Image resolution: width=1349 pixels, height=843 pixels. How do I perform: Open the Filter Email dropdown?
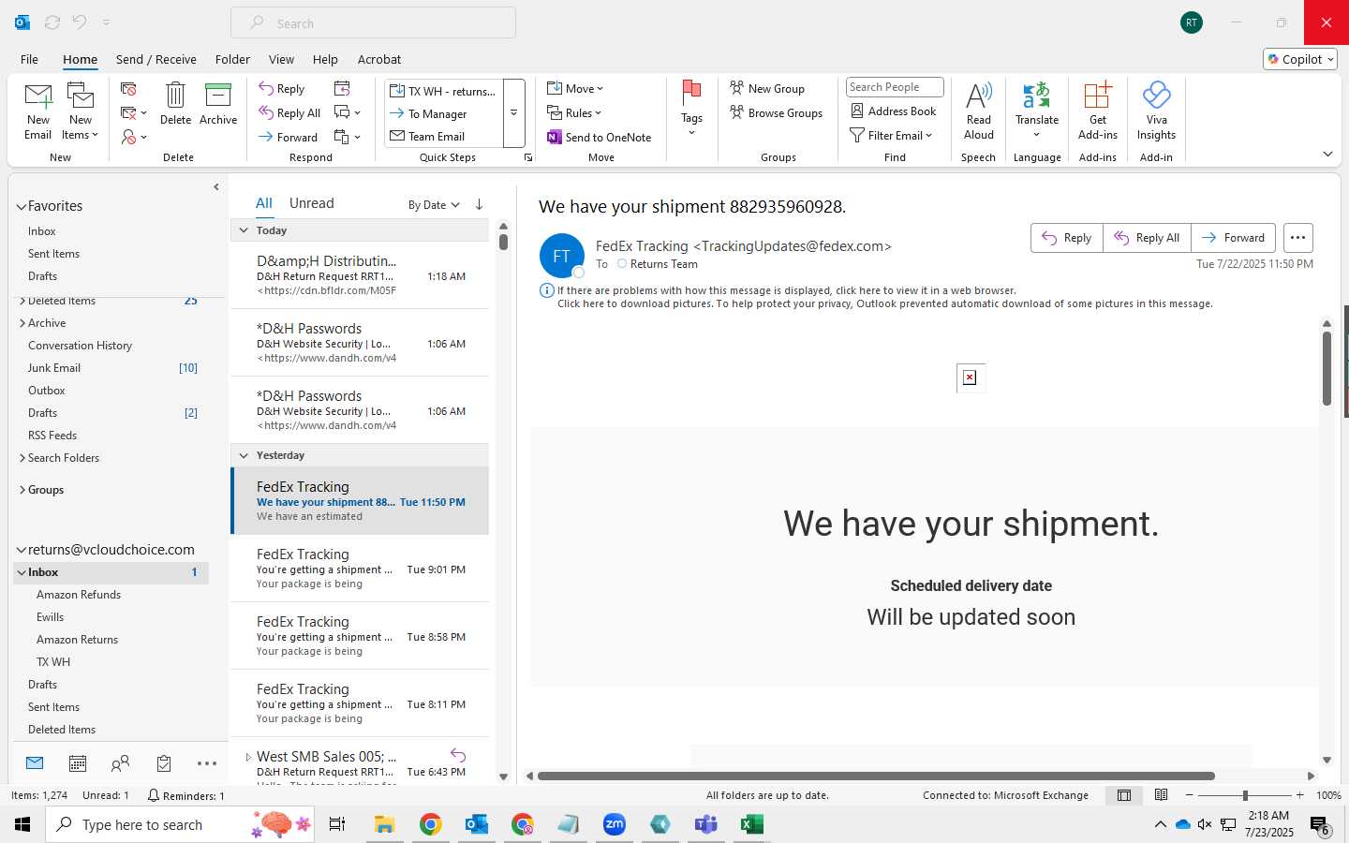pyautogui.click(x=891, y=135)
